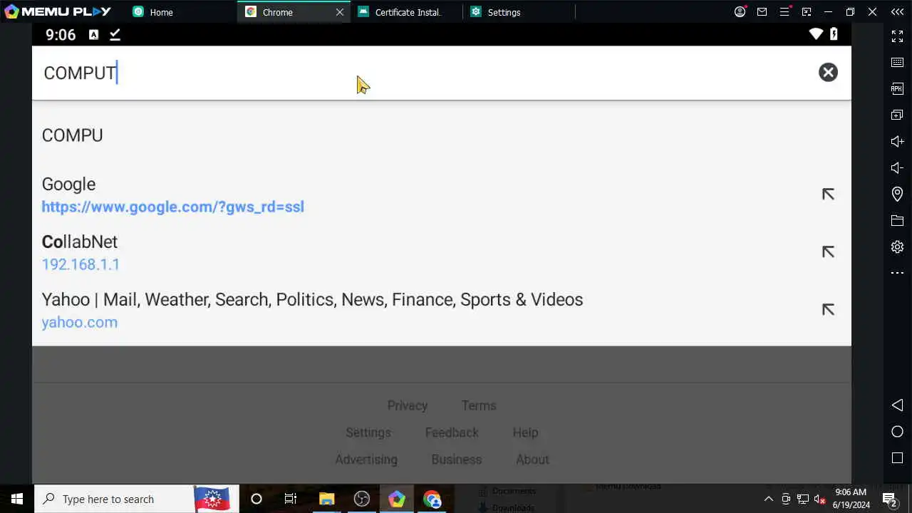The width and height of the screenshot is (912, 513).
Task: Click the APK install icon
Action: pos(897,88)
